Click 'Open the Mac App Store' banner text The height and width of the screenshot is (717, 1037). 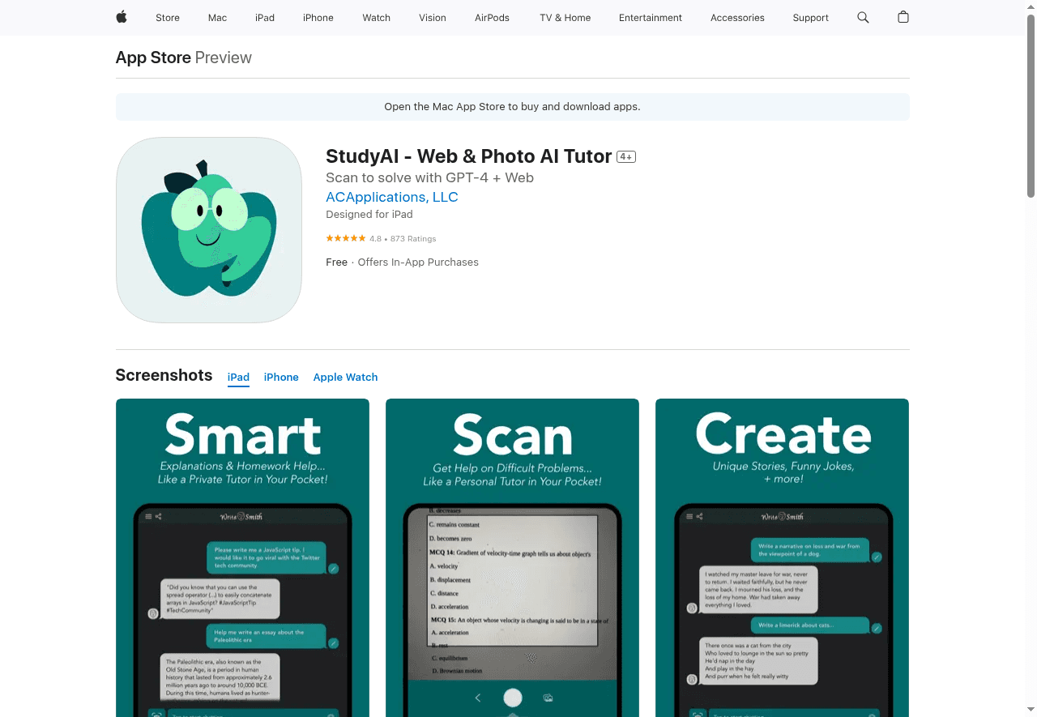(x=512, y=106)
